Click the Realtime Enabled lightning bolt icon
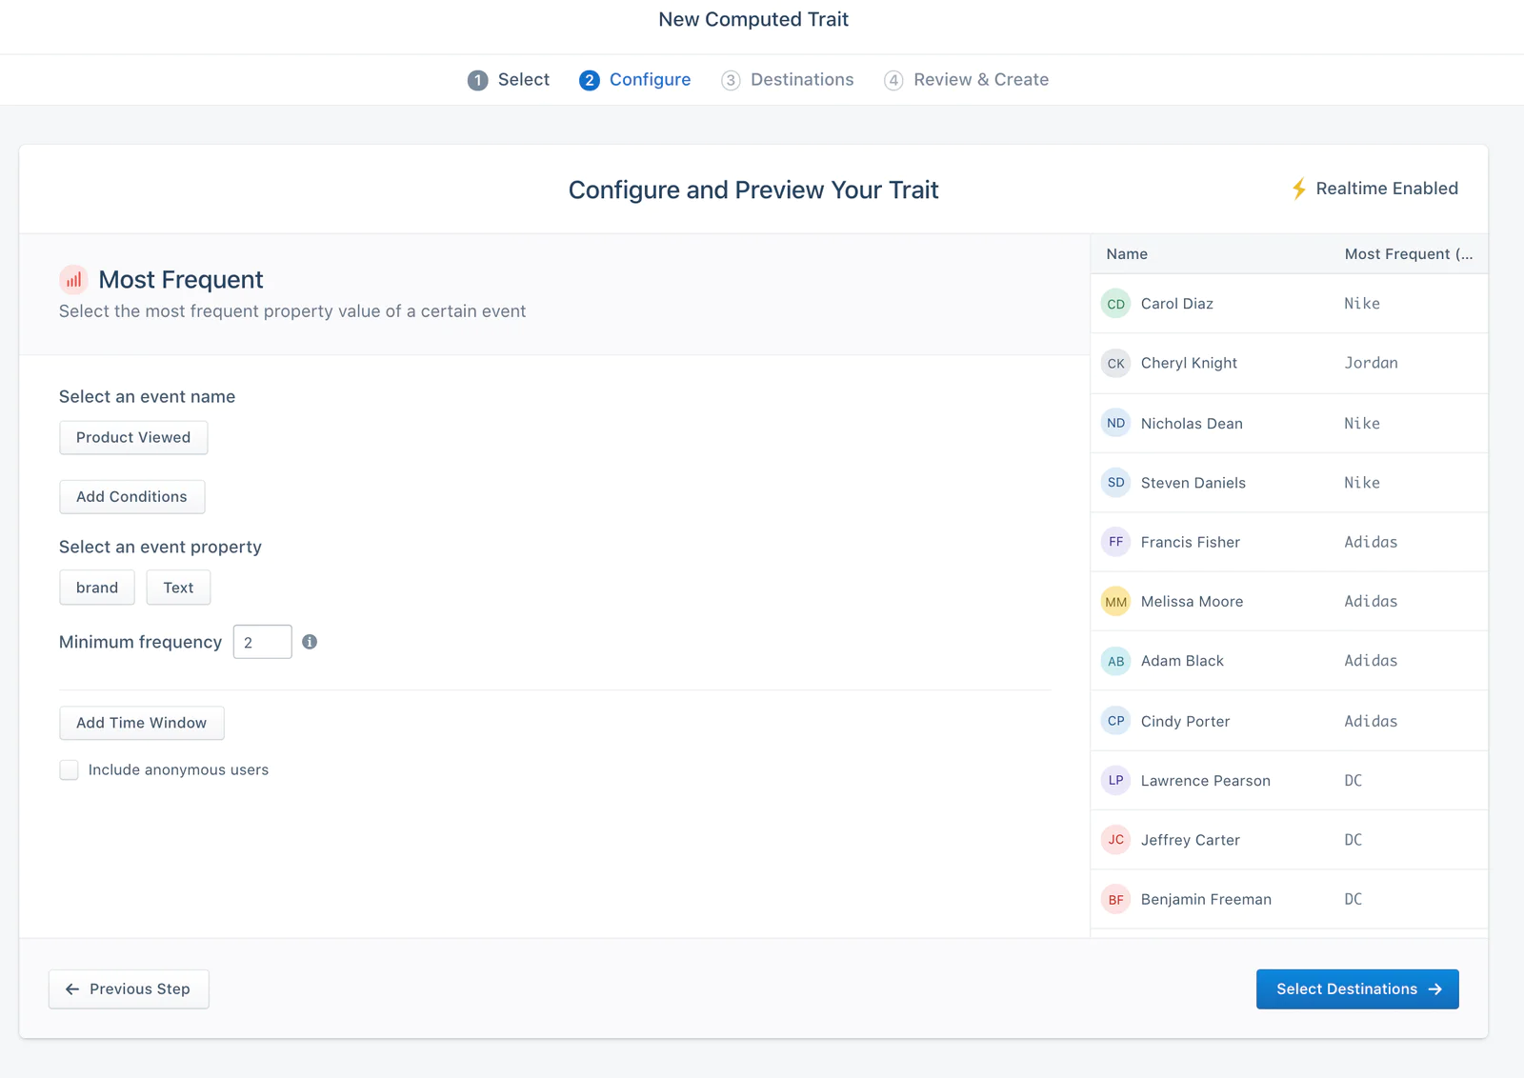This screenshot has width=1524, height=1078. tap(1297, 189)
